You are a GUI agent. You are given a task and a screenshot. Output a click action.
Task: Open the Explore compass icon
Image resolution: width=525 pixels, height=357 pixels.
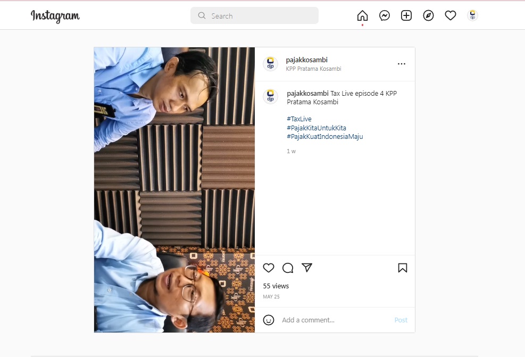[x=428, y=16]
